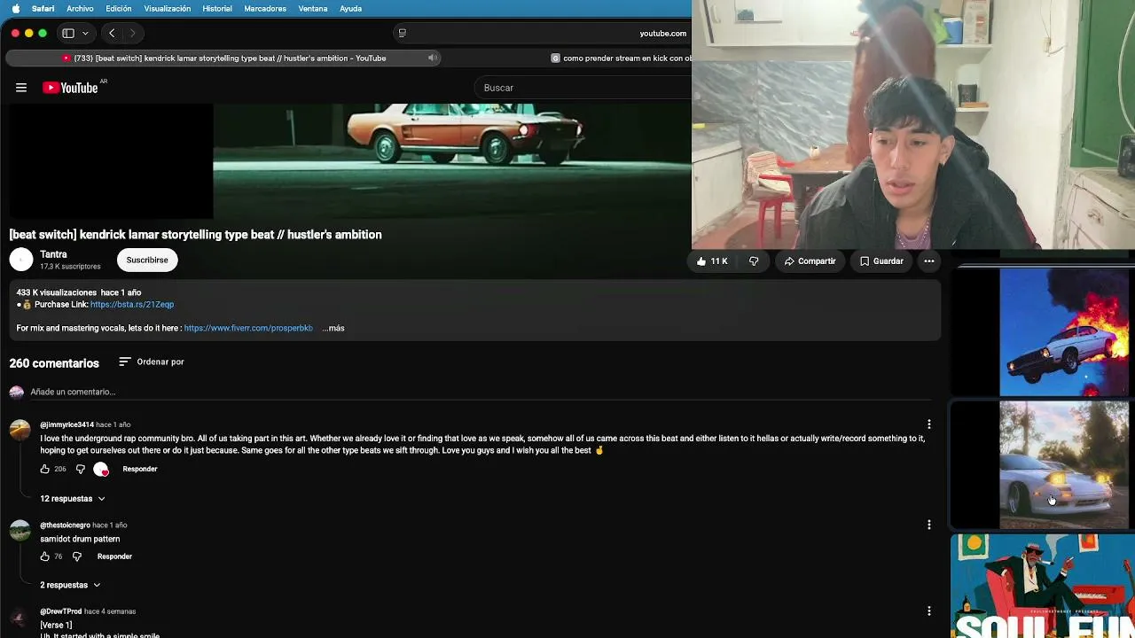Share the video with Compartir
Viewport: 1135px width, 638px height.
coord(810,261)
